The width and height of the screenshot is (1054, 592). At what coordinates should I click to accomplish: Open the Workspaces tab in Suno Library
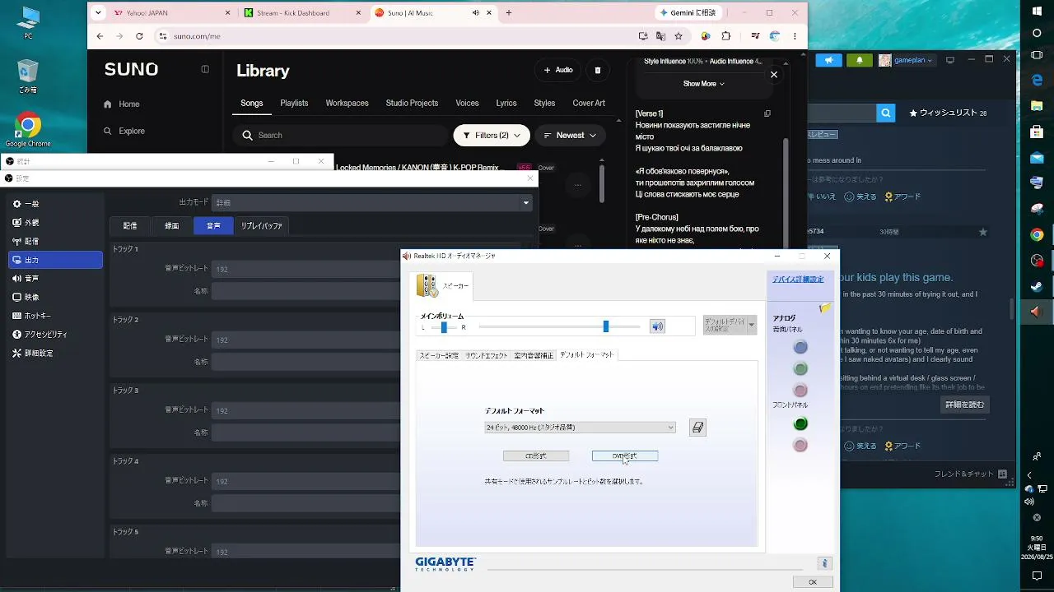tap(347, 104)
